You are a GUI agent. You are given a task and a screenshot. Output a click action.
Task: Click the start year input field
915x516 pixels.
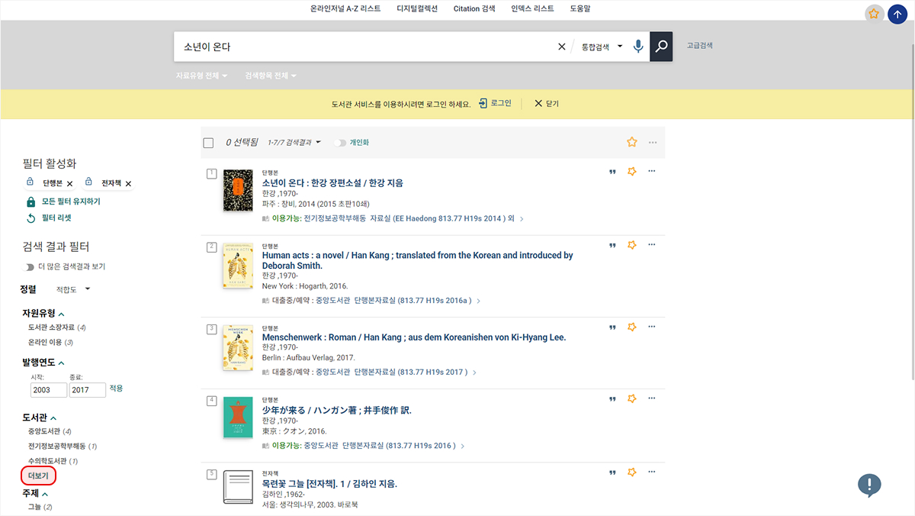click(x=49, y=390)
